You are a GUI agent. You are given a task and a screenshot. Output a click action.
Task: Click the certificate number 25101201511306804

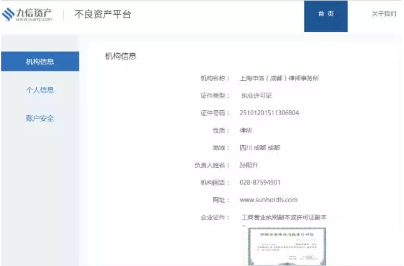click(269, 113)
